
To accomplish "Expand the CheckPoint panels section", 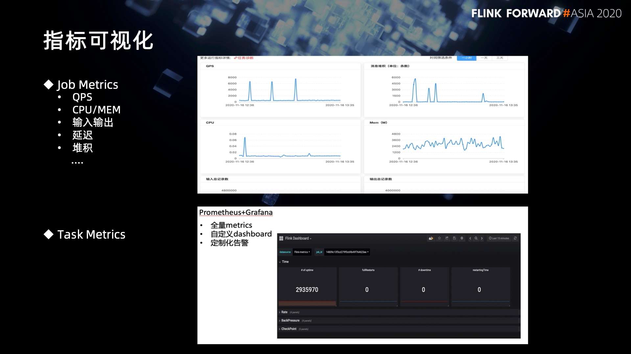I will pyautogui.click(x=291, y=329).
